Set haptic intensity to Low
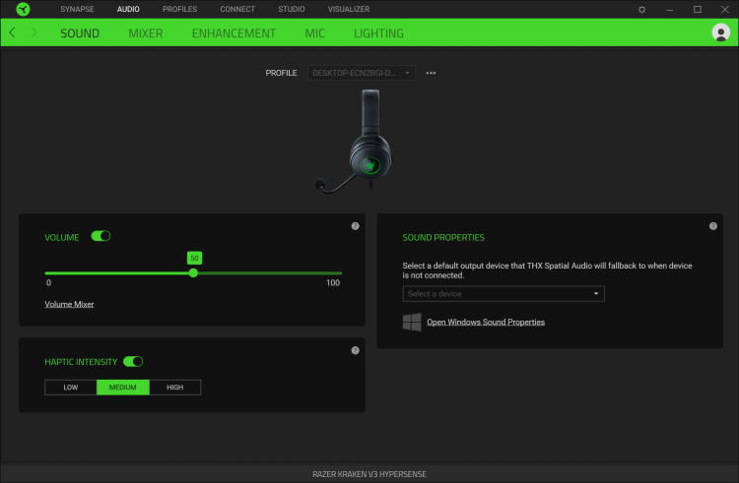This screenshot has height=483, width=739. [71, 388]
